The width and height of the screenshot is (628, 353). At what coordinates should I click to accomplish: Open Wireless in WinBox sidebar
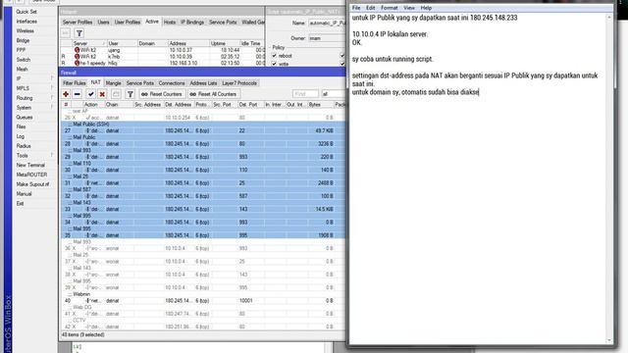pyautogui.click(x=26, y=30)
